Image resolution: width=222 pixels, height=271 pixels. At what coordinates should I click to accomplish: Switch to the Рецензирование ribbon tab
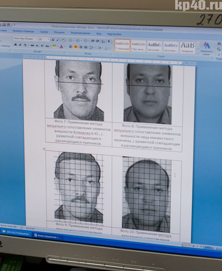[80, 33]
